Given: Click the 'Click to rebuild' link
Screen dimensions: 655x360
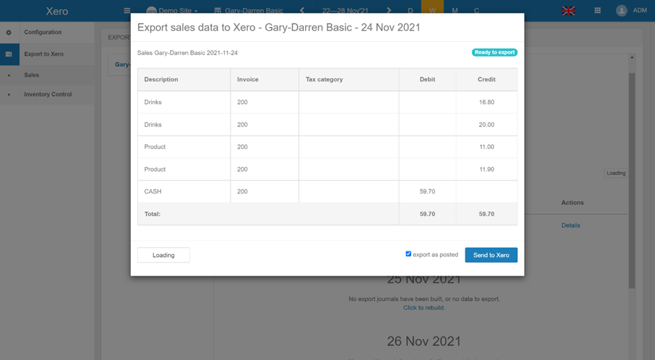Looking at the screenshot, I should (x=424, y=308).
